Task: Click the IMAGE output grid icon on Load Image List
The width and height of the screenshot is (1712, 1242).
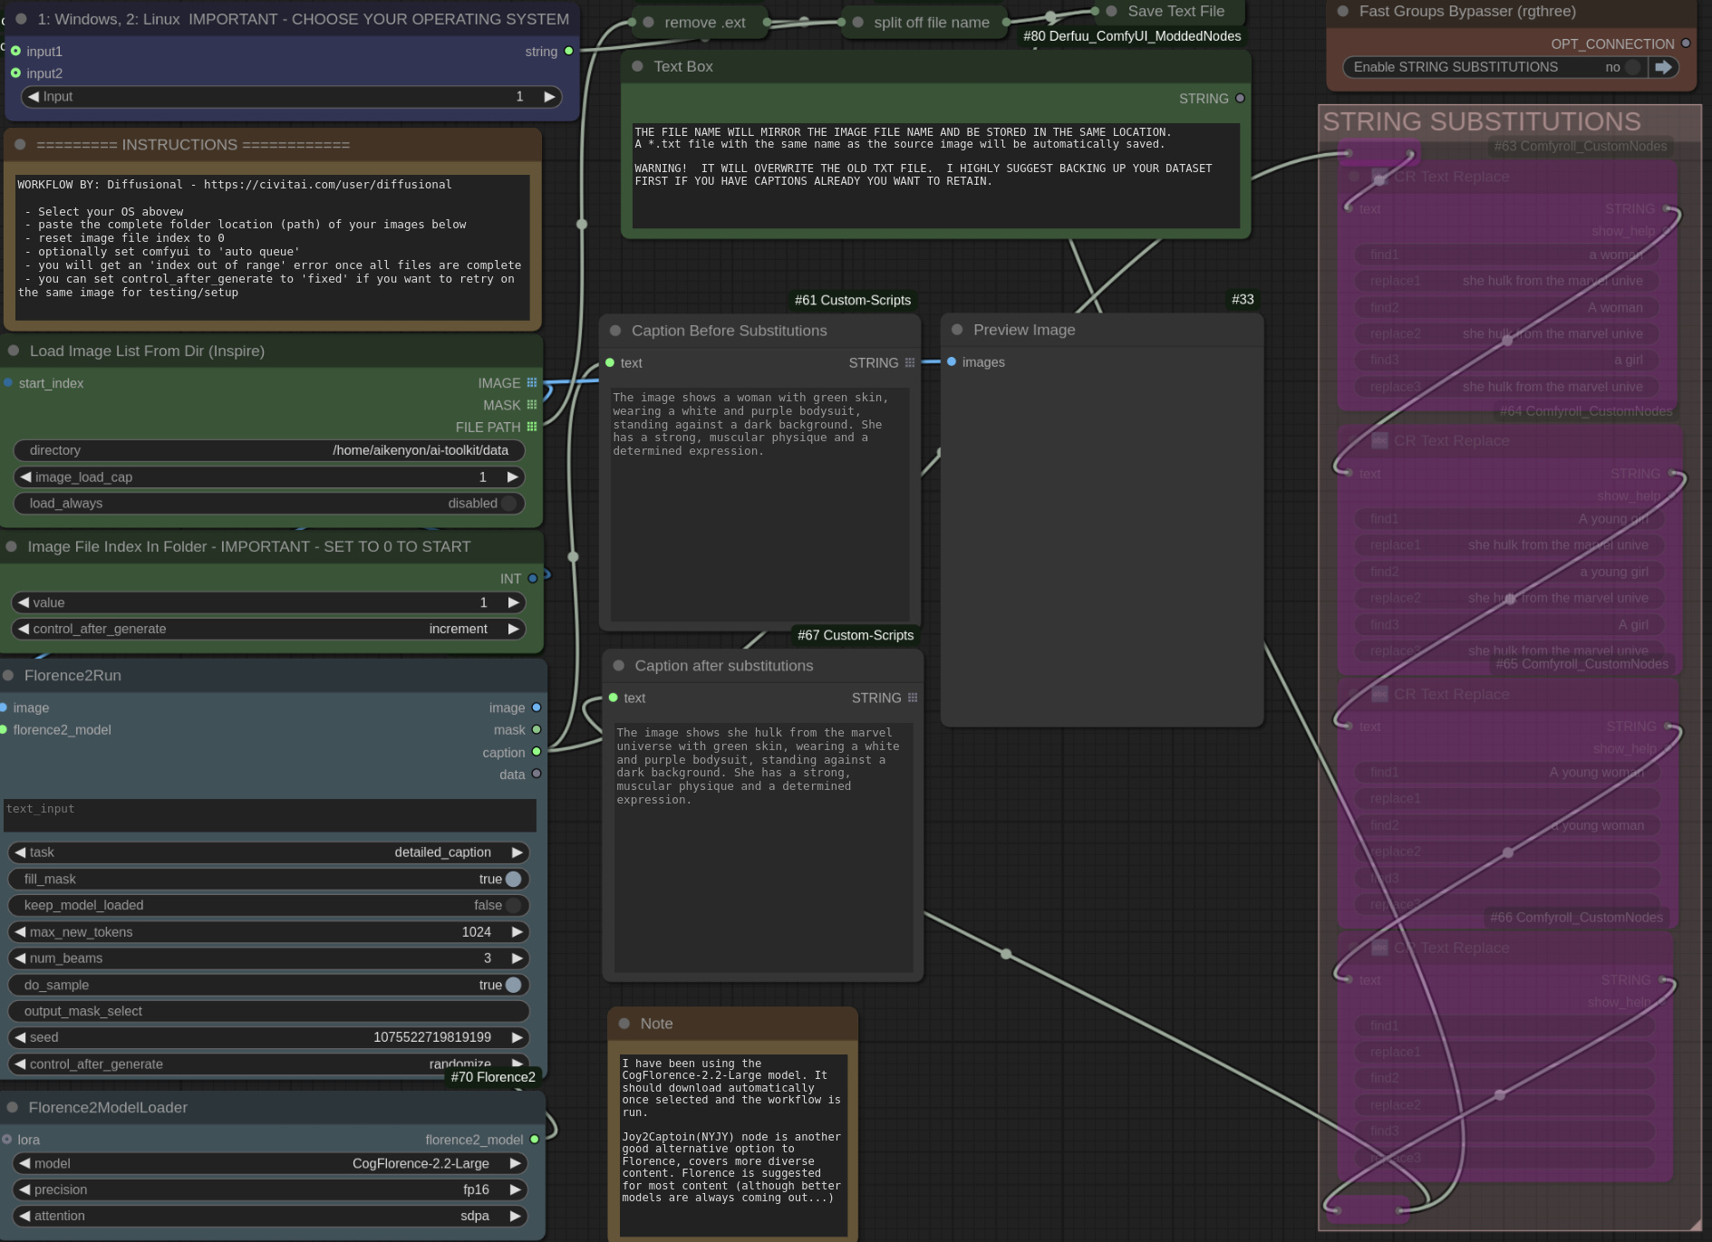Action: [x=532, y=382]
